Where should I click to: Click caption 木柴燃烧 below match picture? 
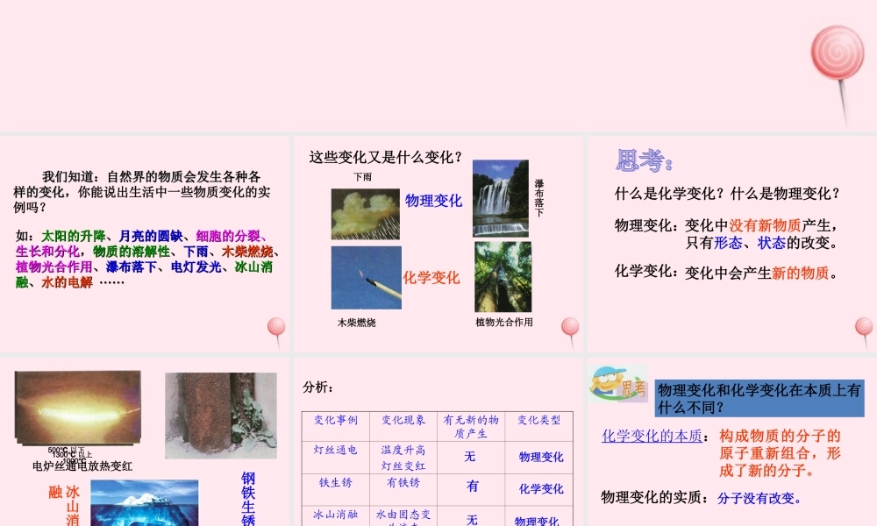356,323
